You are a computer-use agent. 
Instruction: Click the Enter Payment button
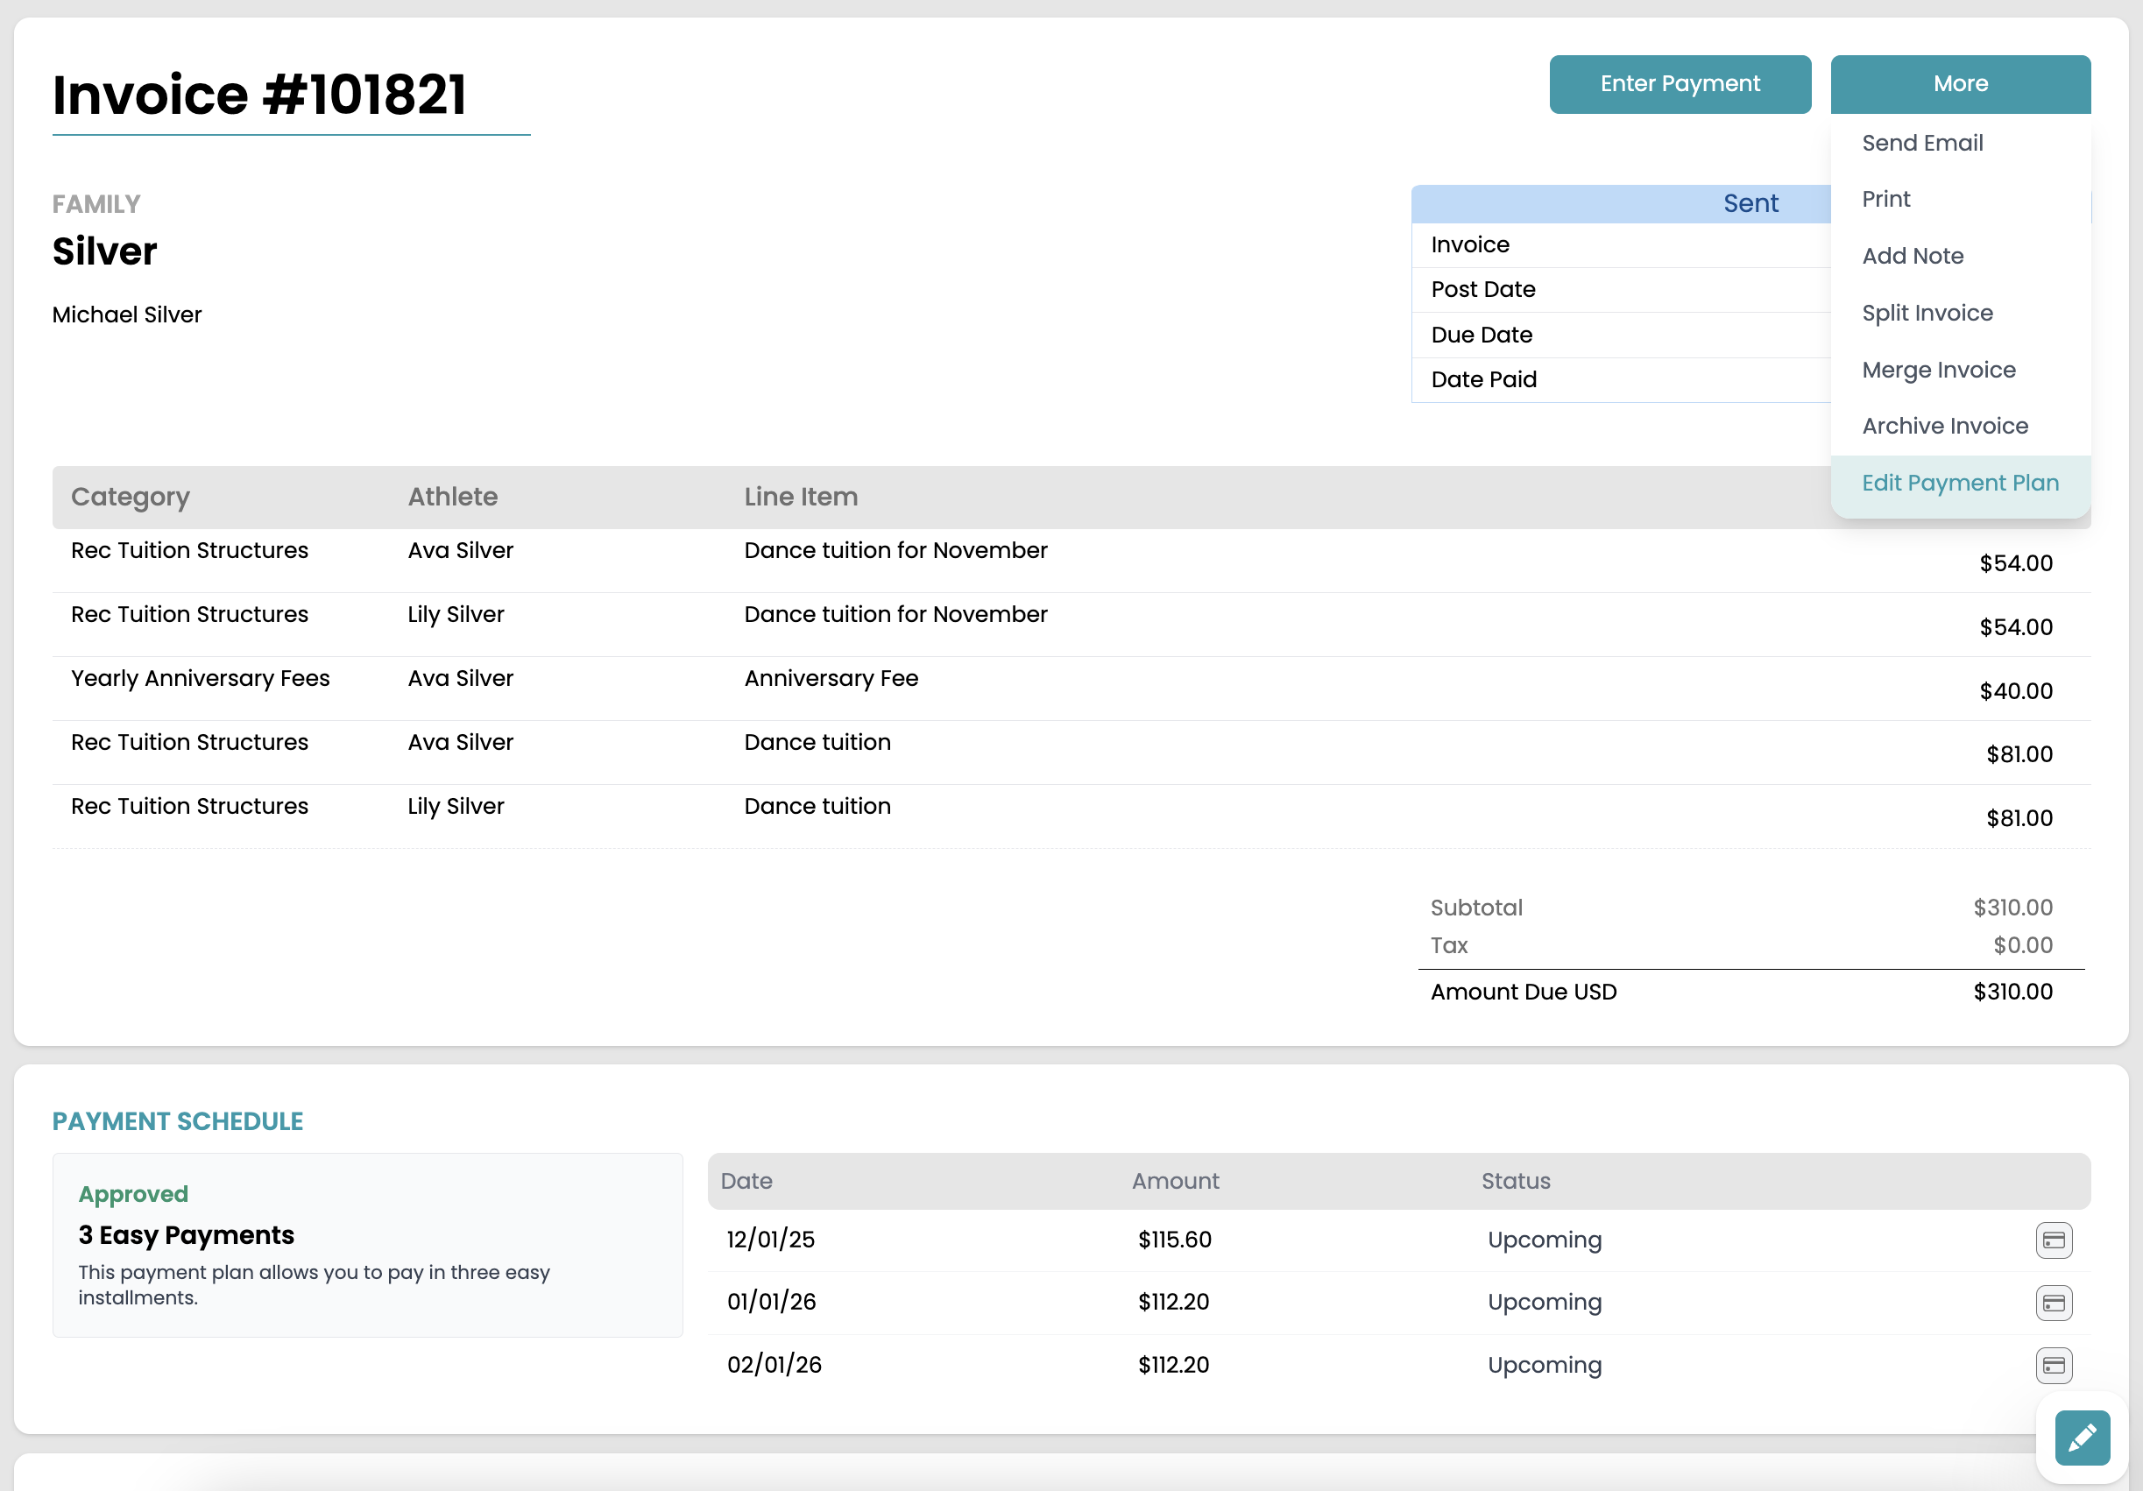1680,84
